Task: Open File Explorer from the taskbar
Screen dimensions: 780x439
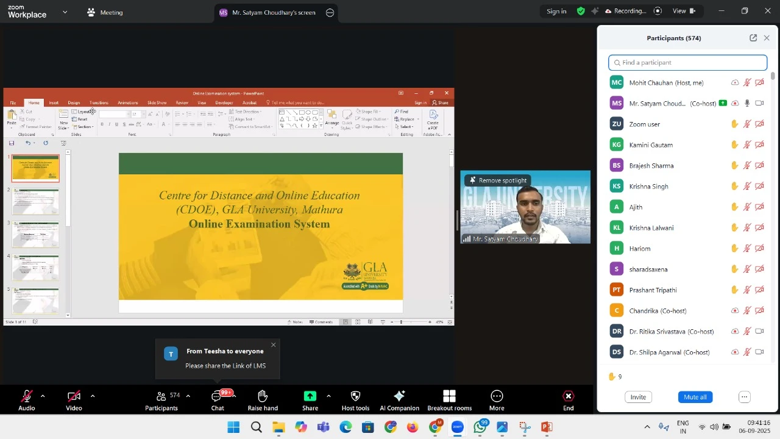Action: 278,427
